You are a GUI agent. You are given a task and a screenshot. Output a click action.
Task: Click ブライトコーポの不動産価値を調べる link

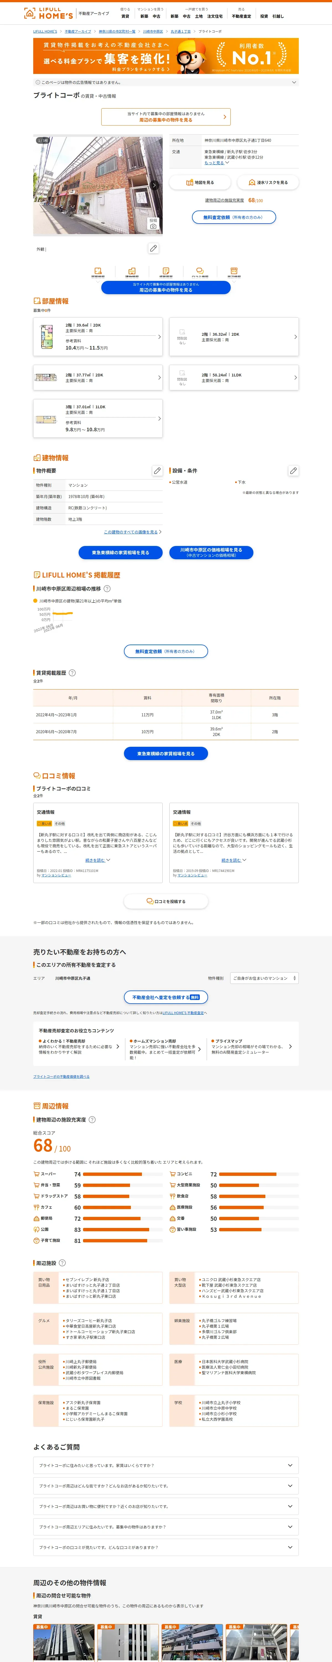click(x=61, y=1077)
